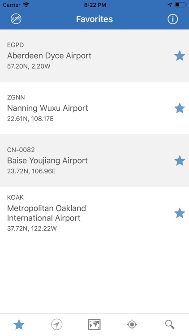Open the navigation arrow tab
The width and height of the screenshot is (189, 336).
point(57,324)
